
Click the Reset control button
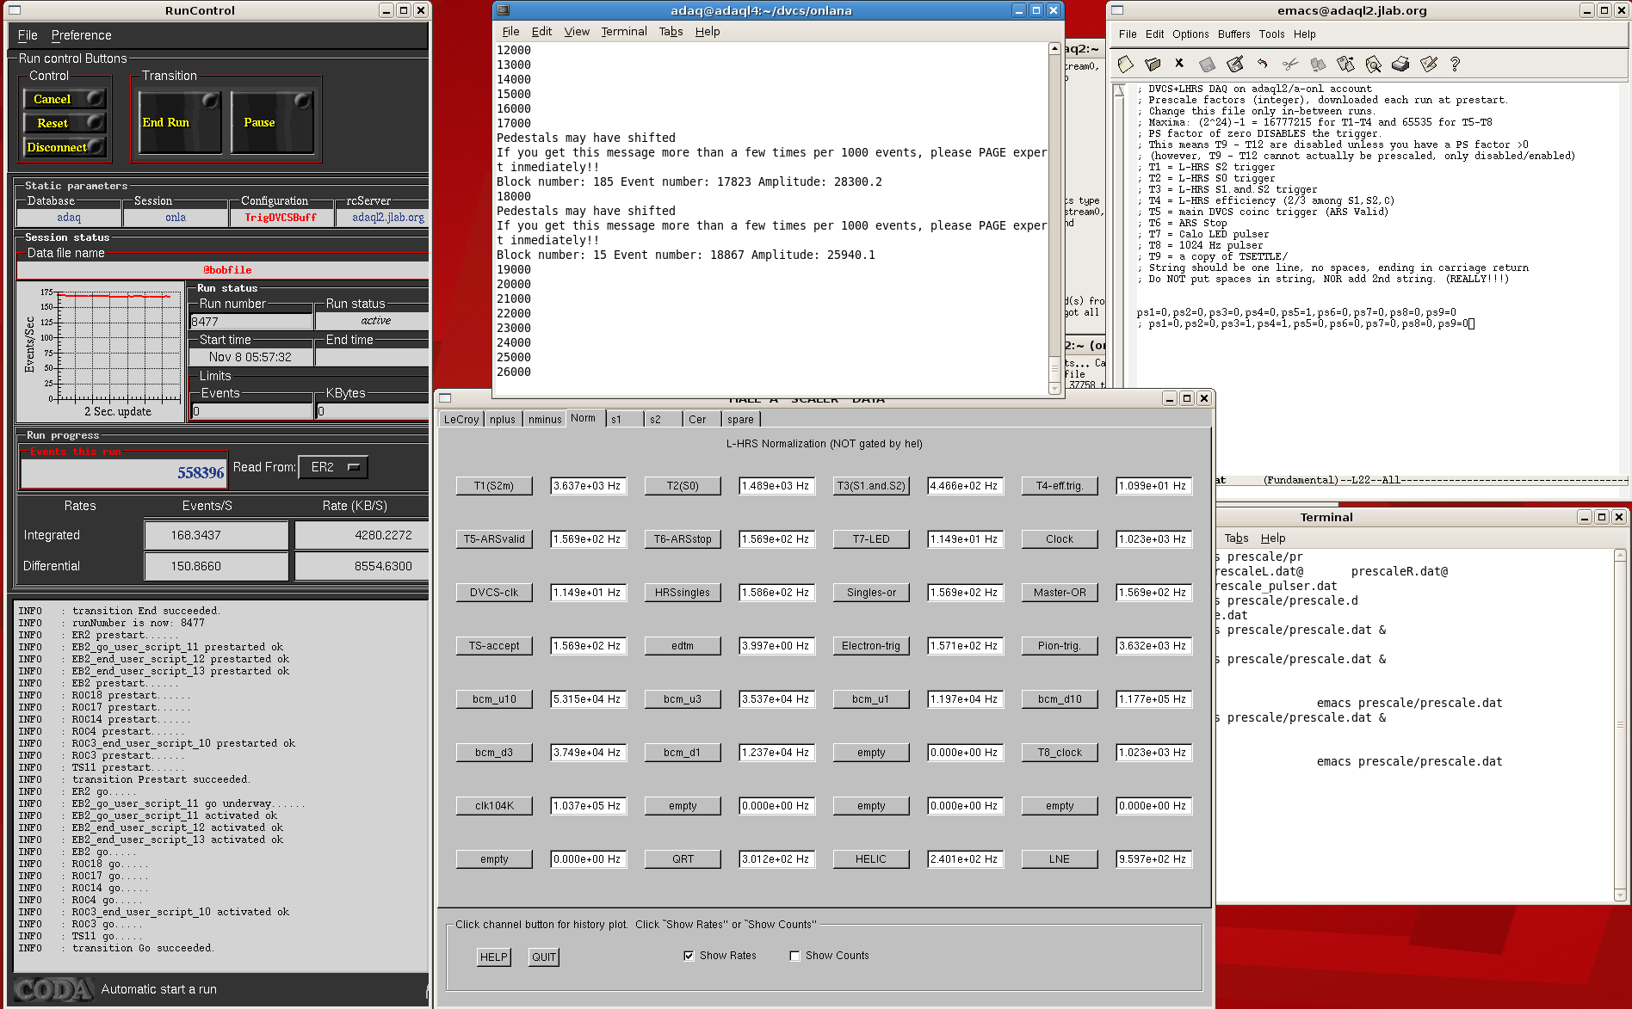(x=64, y=123)
